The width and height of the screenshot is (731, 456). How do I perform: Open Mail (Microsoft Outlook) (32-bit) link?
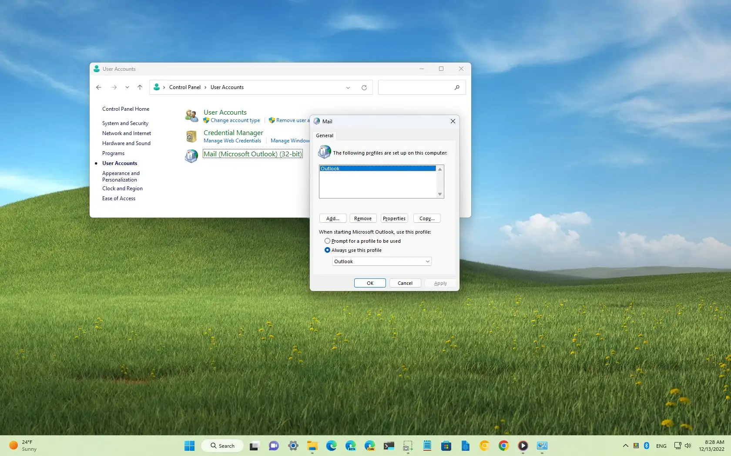252,154
